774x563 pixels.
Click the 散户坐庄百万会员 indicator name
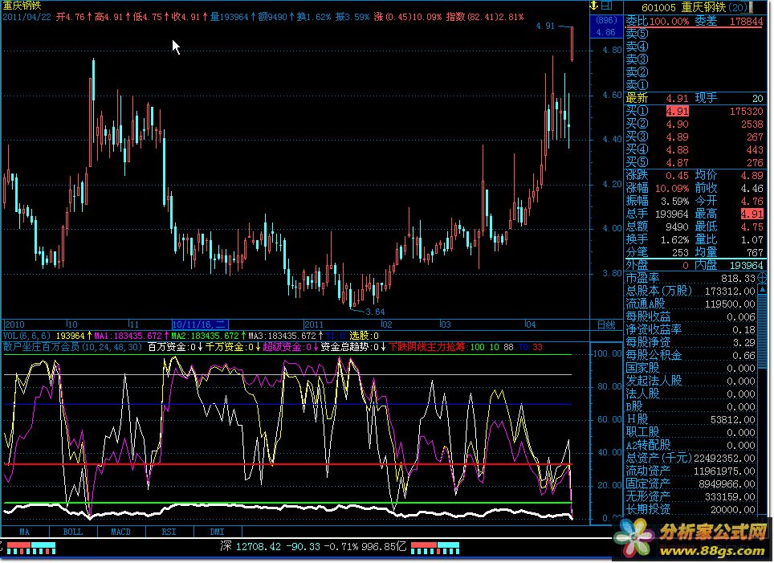click(41, 347)
